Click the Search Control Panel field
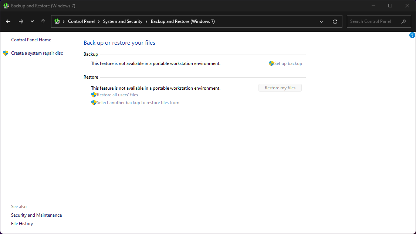Viewport: 416px width, 234px height. pos(379,21)
